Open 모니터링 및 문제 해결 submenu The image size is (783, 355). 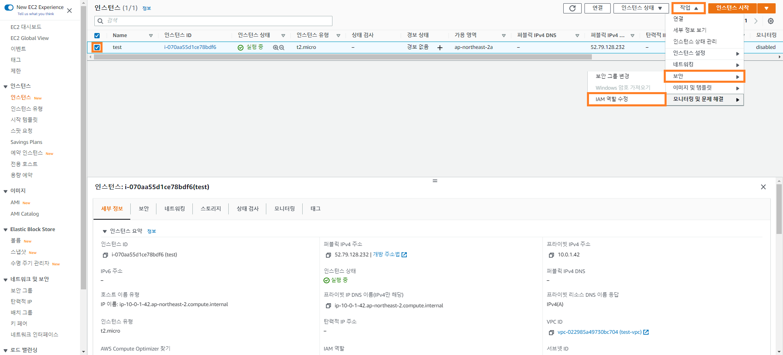click(x=704, y=99)
